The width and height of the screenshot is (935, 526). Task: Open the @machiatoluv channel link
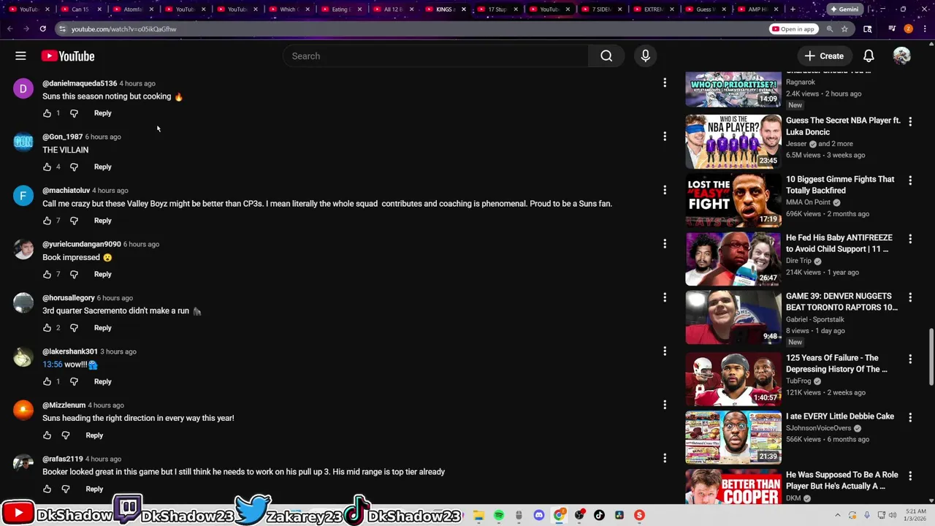tap(66, 191)
